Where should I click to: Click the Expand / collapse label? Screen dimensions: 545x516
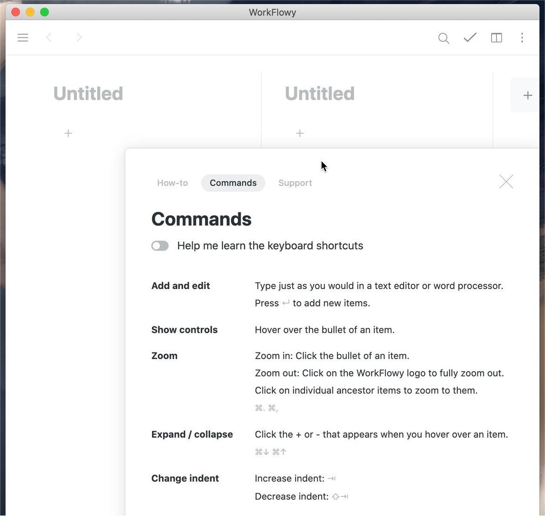pos(192,434)
